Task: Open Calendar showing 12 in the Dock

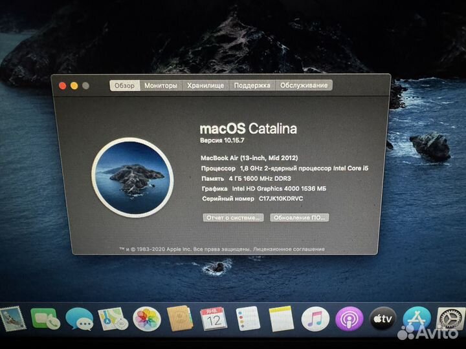Action: point(213,319)
